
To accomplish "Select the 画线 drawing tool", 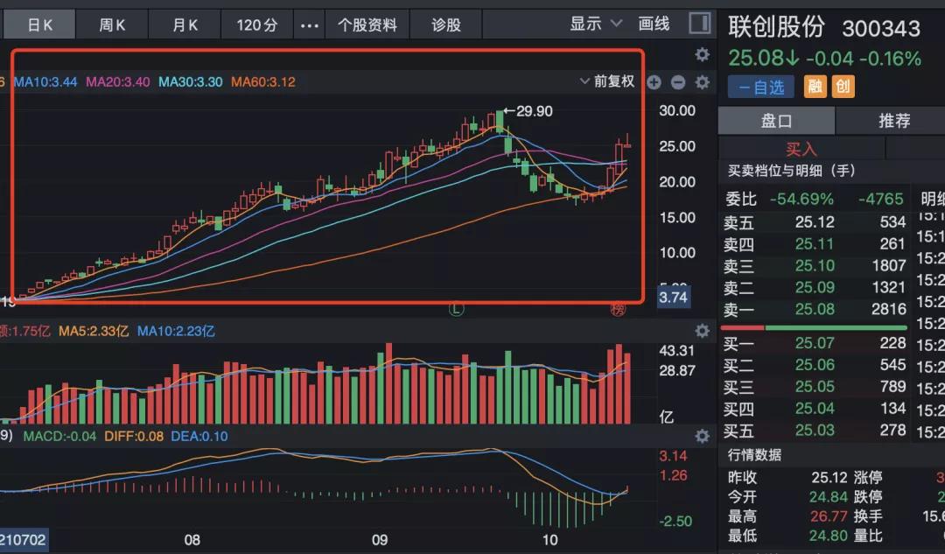I will pos(654,23).
